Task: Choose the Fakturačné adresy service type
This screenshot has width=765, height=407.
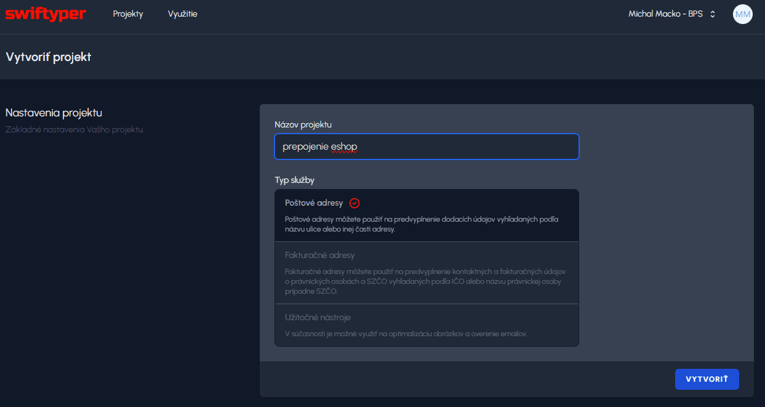Action: point(319,255)
